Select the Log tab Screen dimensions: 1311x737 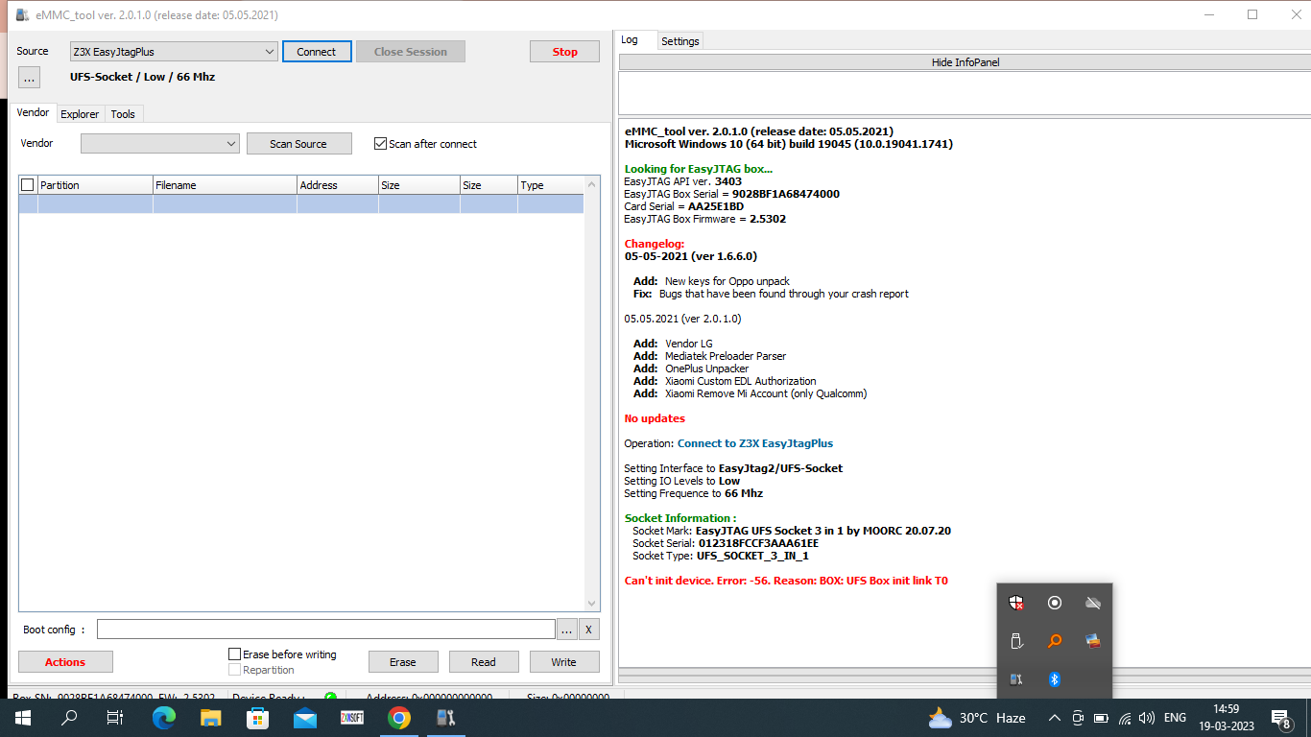tap(630, 40)
